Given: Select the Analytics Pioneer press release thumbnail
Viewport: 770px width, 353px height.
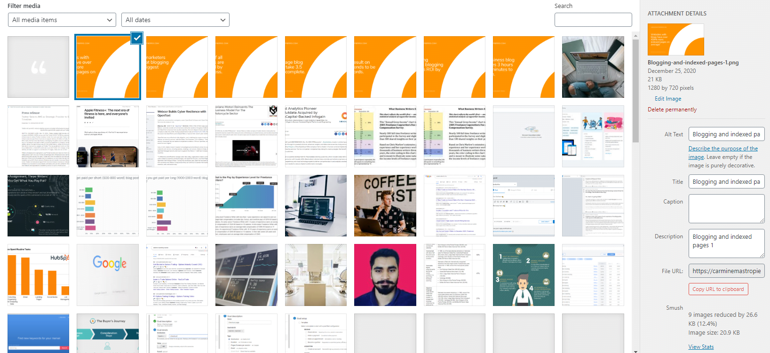Looking at the screenshot, I should 316,136.
